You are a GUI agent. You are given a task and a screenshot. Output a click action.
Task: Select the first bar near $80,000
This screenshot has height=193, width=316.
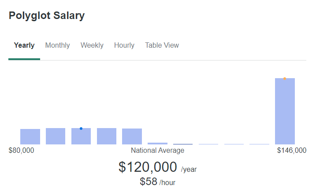click(x=30, y=136)
